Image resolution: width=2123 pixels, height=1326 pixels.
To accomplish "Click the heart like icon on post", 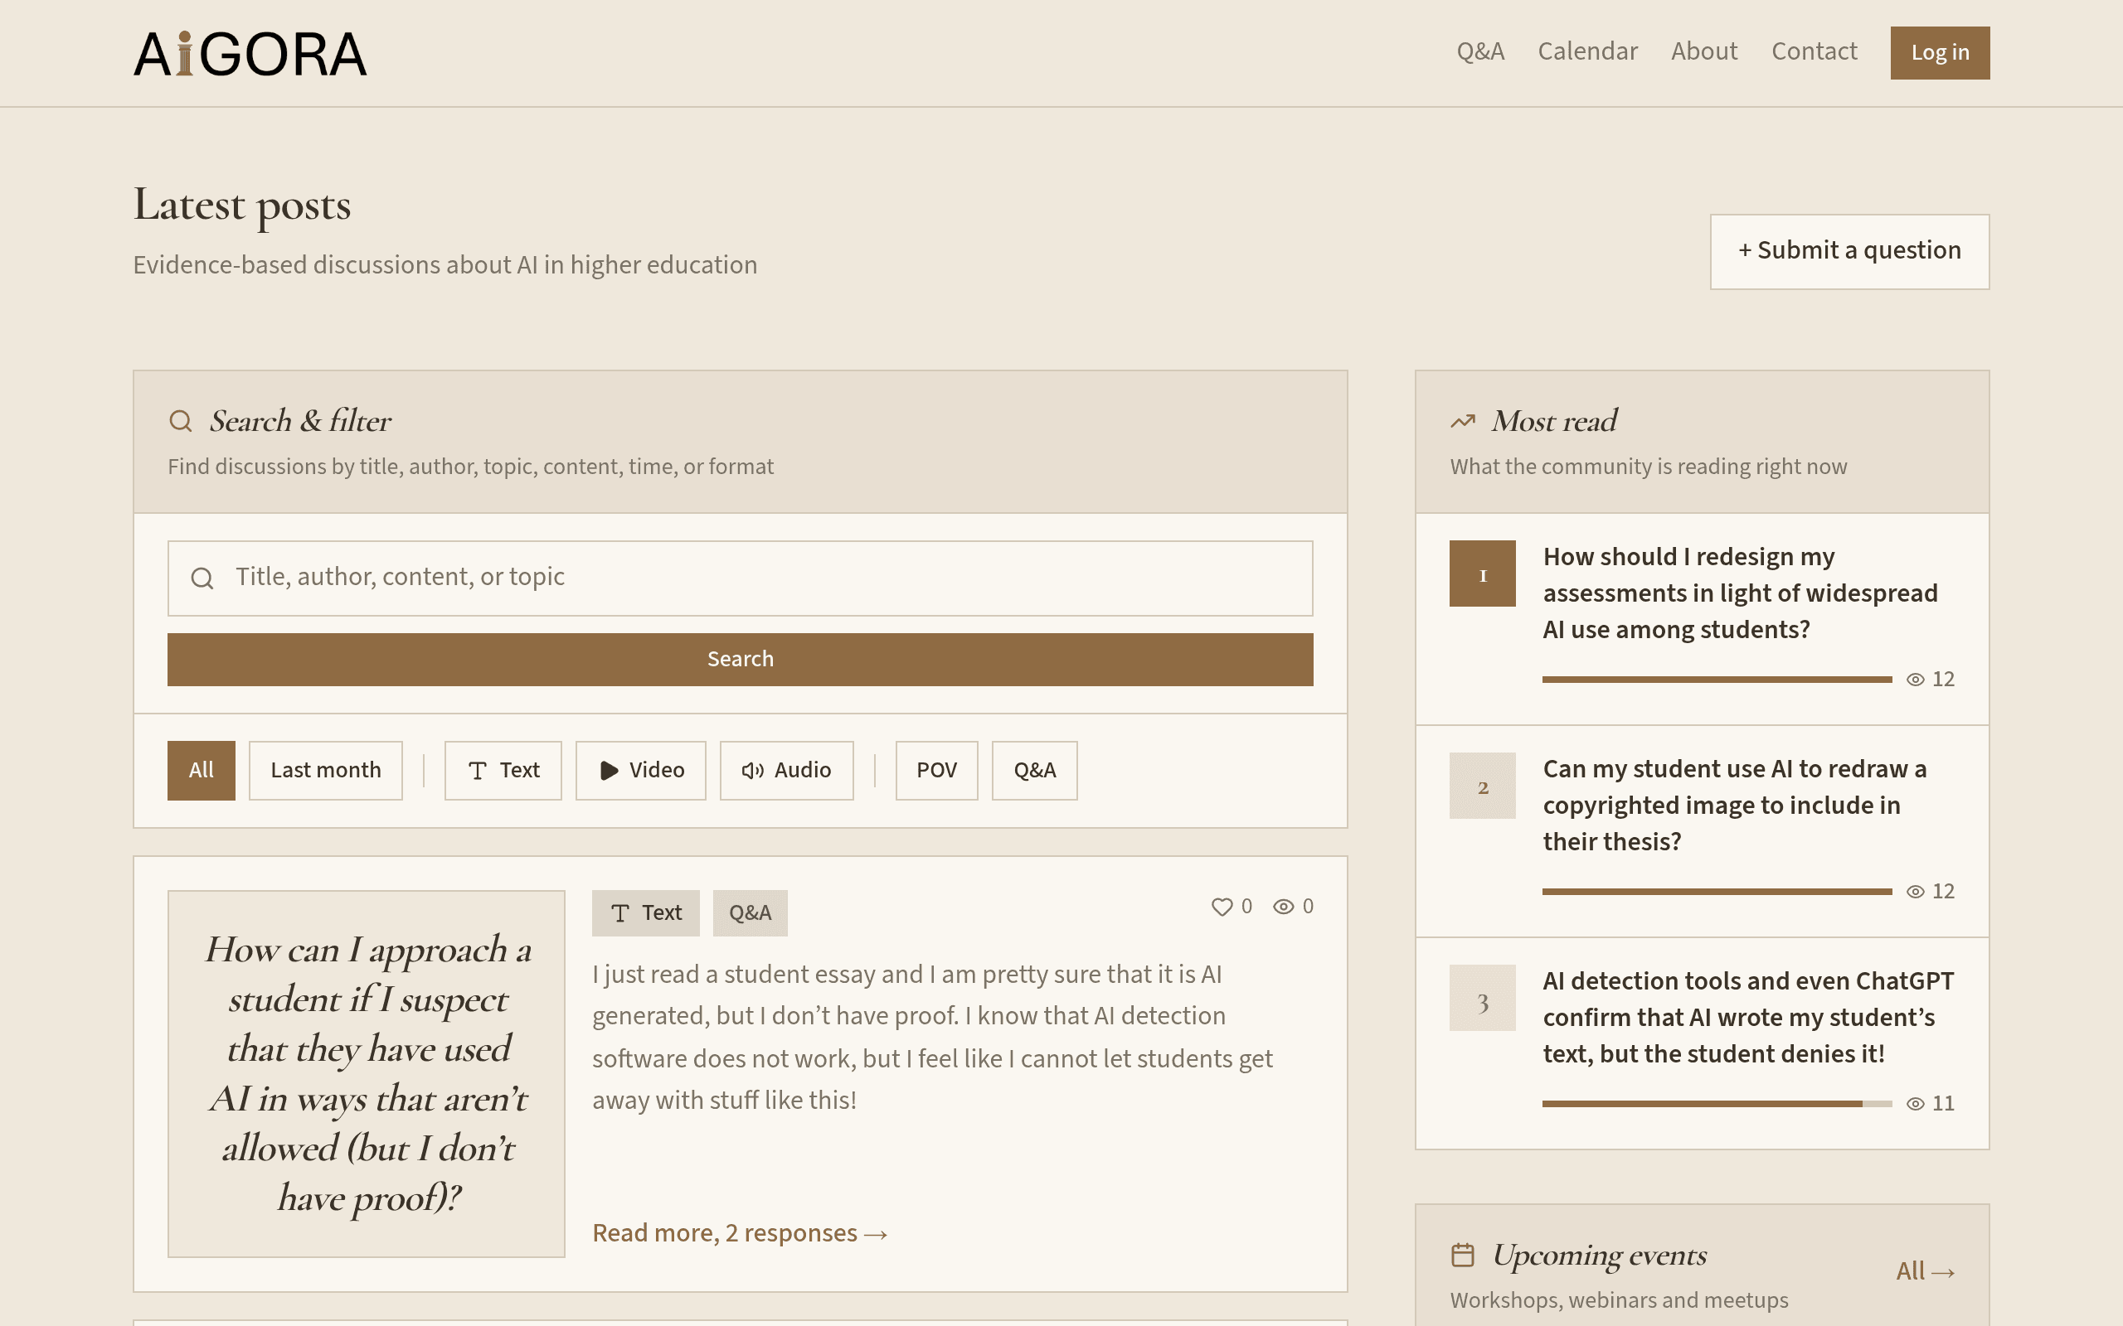I will point(1222,907).
